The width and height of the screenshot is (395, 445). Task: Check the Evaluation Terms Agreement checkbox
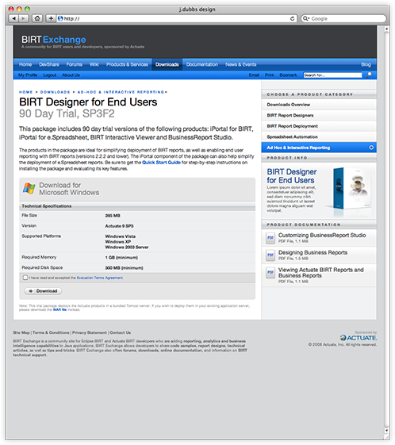(25, 278)
